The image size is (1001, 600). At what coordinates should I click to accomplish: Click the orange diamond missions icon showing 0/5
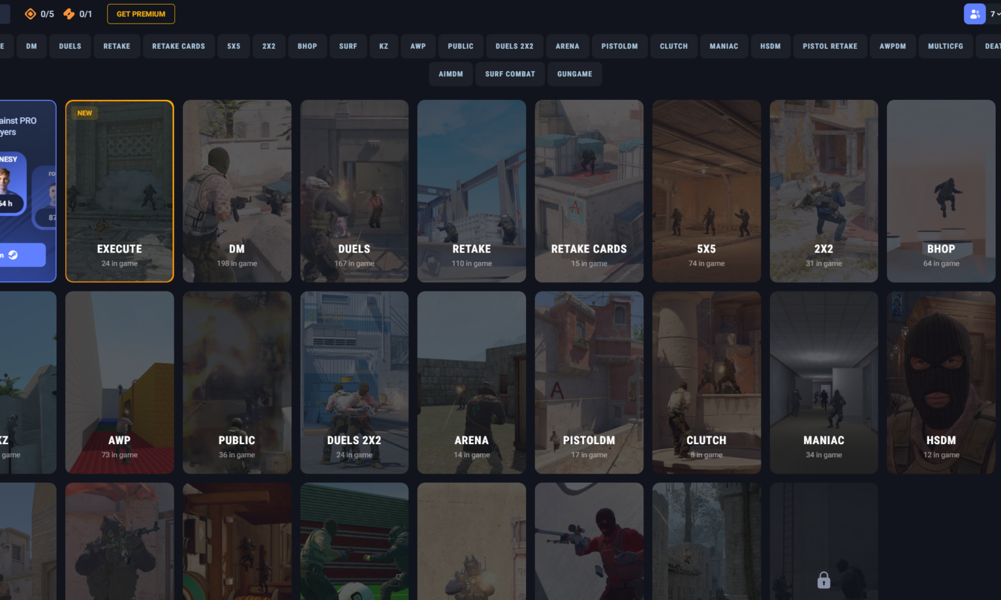coord(30,14)
